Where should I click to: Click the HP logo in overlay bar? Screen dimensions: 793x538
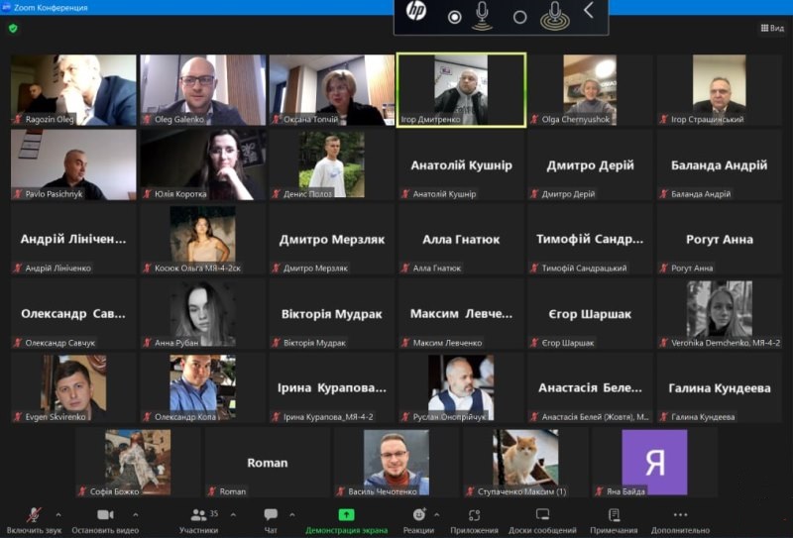tap(416, 11)
